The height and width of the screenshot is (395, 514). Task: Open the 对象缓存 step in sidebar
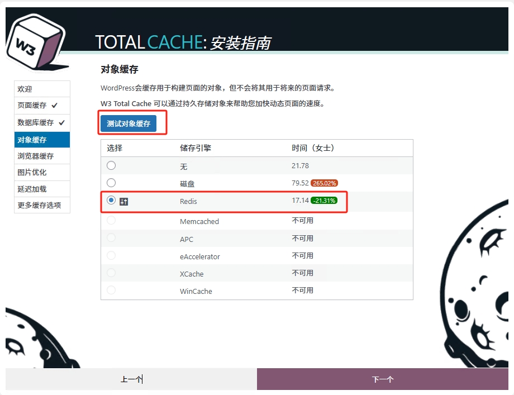click(42, 140)
